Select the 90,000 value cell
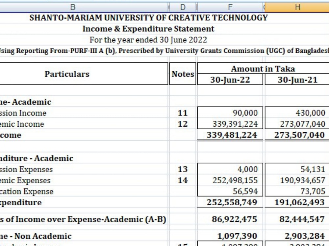This screenshot has height=246, width=329. pos(230,113)
